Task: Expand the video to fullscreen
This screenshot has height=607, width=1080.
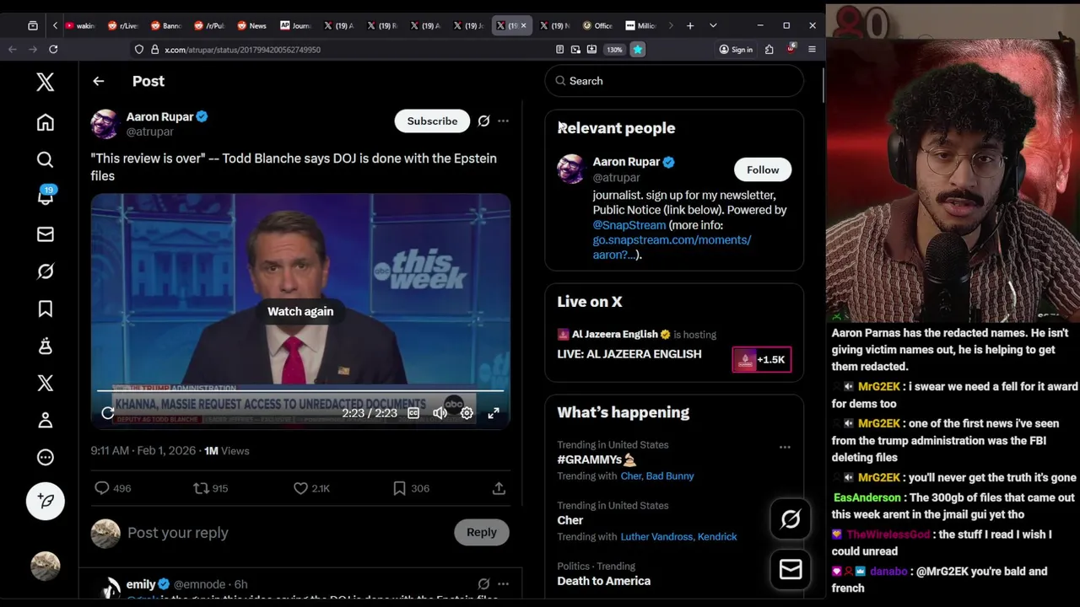Action: (494, 413)
